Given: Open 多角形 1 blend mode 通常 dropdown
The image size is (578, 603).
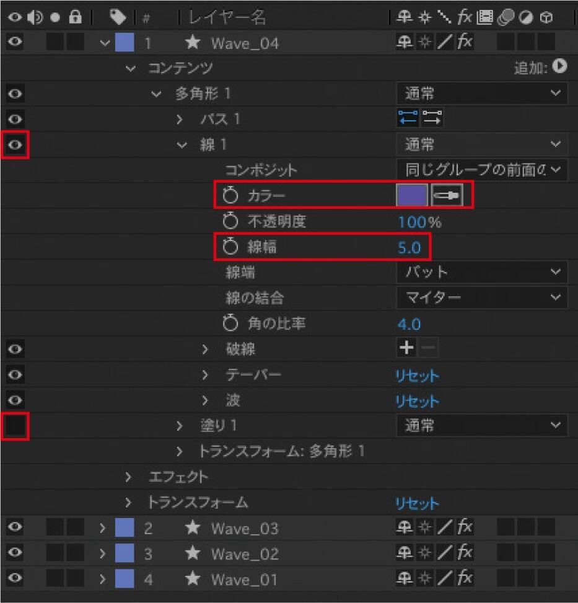Looking at the screenshot, I should [x=482, y=93].
